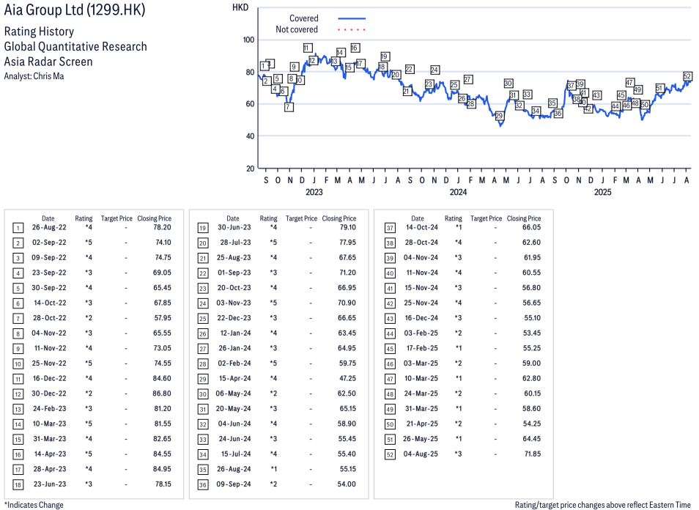The width and height of the screenshot is (699, 510).
Task: Click closing price 57.95
Action: point(162,318)
